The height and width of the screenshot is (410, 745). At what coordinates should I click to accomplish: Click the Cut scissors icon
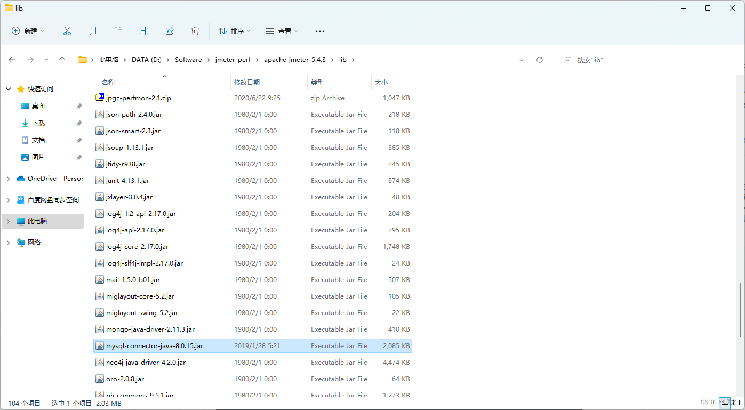[x=67, y=31]
